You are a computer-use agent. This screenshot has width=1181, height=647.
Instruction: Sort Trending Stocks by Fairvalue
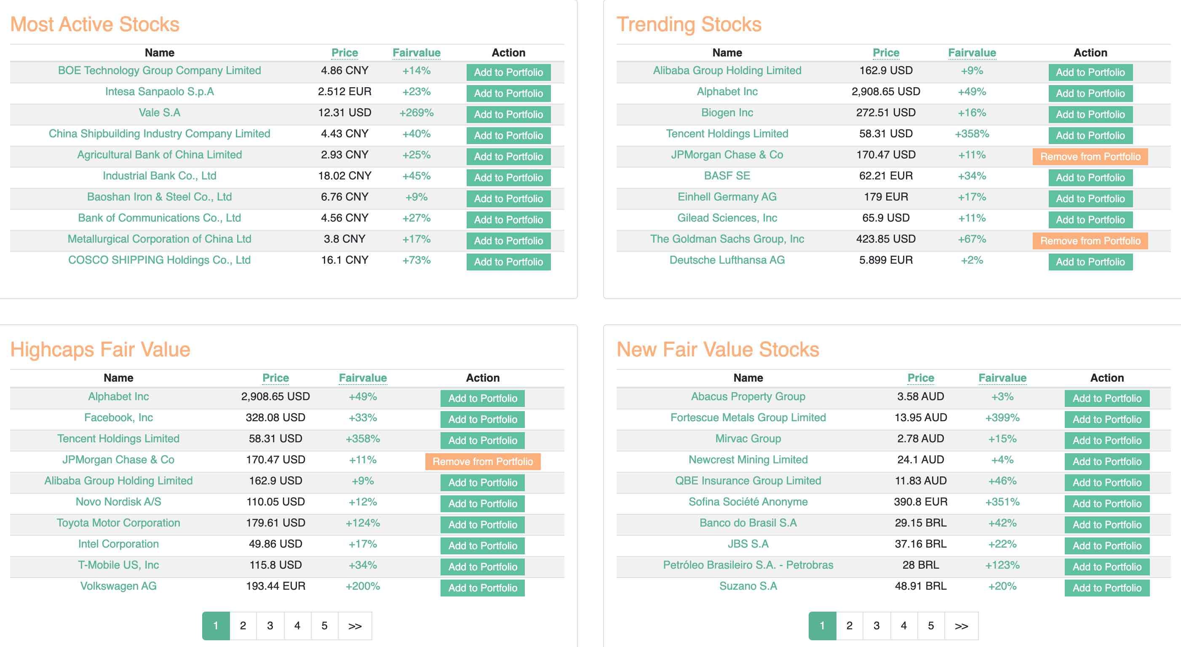(972, 53)
